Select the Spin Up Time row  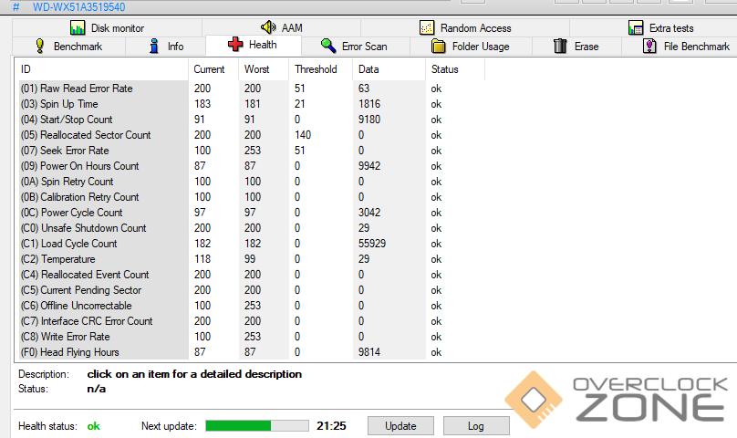coord(252,104)
